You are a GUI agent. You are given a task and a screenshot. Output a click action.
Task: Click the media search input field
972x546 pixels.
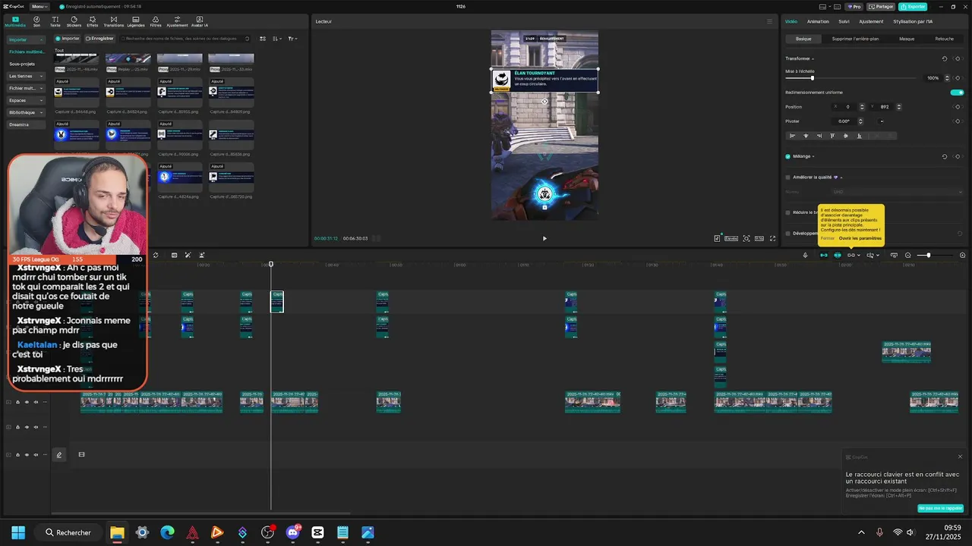click(x=186, y=39)
